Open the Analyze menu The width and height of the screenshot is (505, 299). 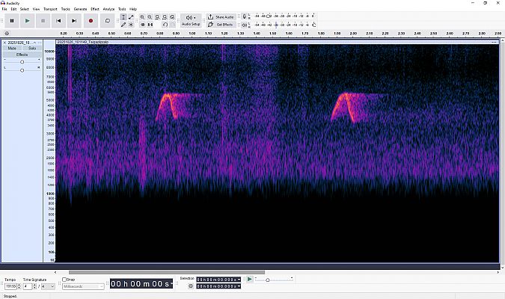pyautogui.click(x=108, y=9)
